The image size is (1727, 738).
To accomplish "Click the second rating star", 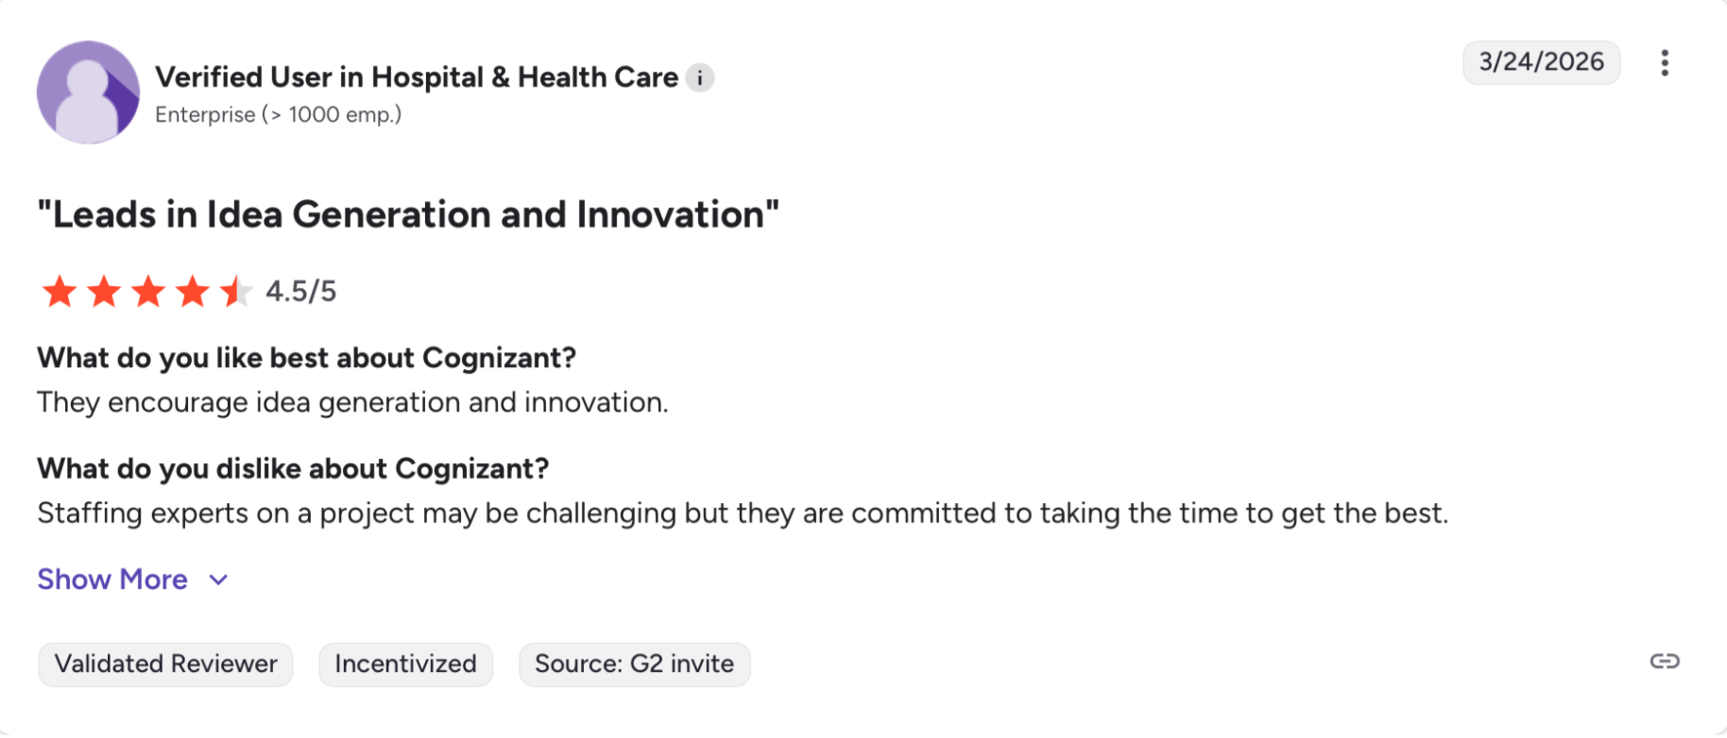I will pyautogui.click(x=104, y=292).
